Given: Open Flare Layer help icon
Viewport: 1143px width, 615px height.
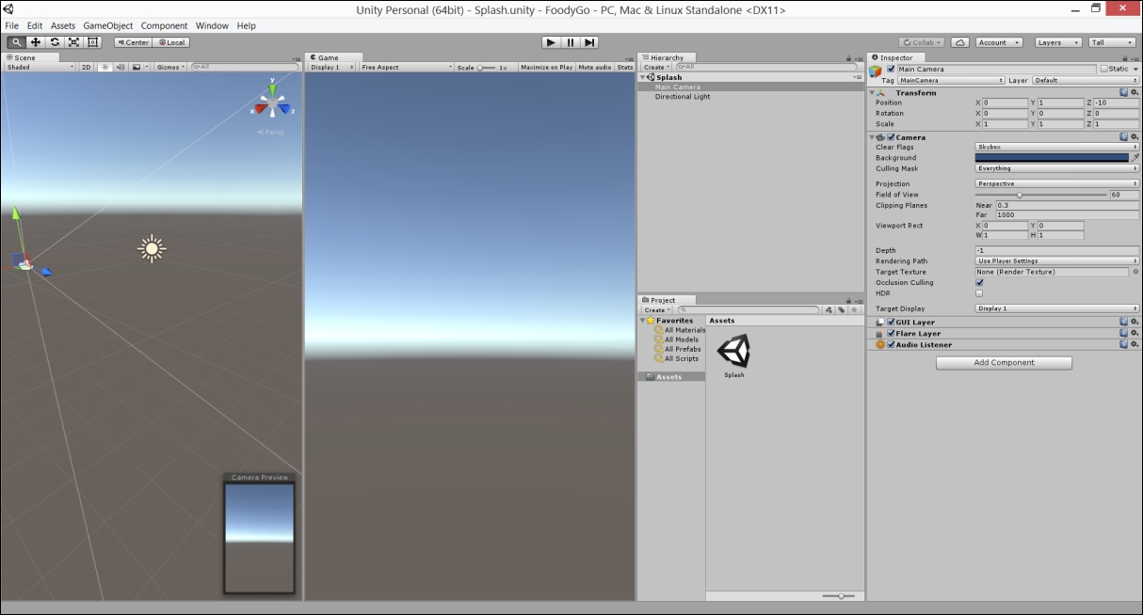Looking at the screenshot, I should click(x=1123, y=333).
